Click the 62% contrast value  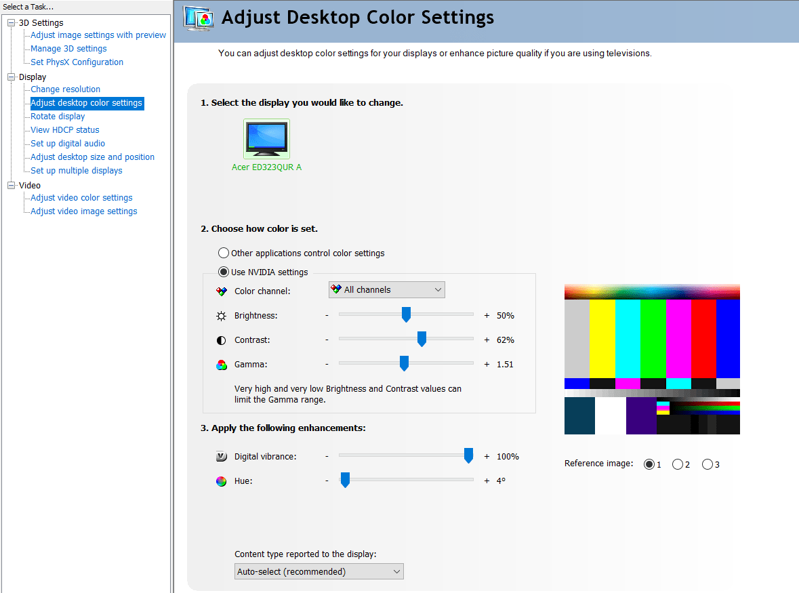point(506,340)
